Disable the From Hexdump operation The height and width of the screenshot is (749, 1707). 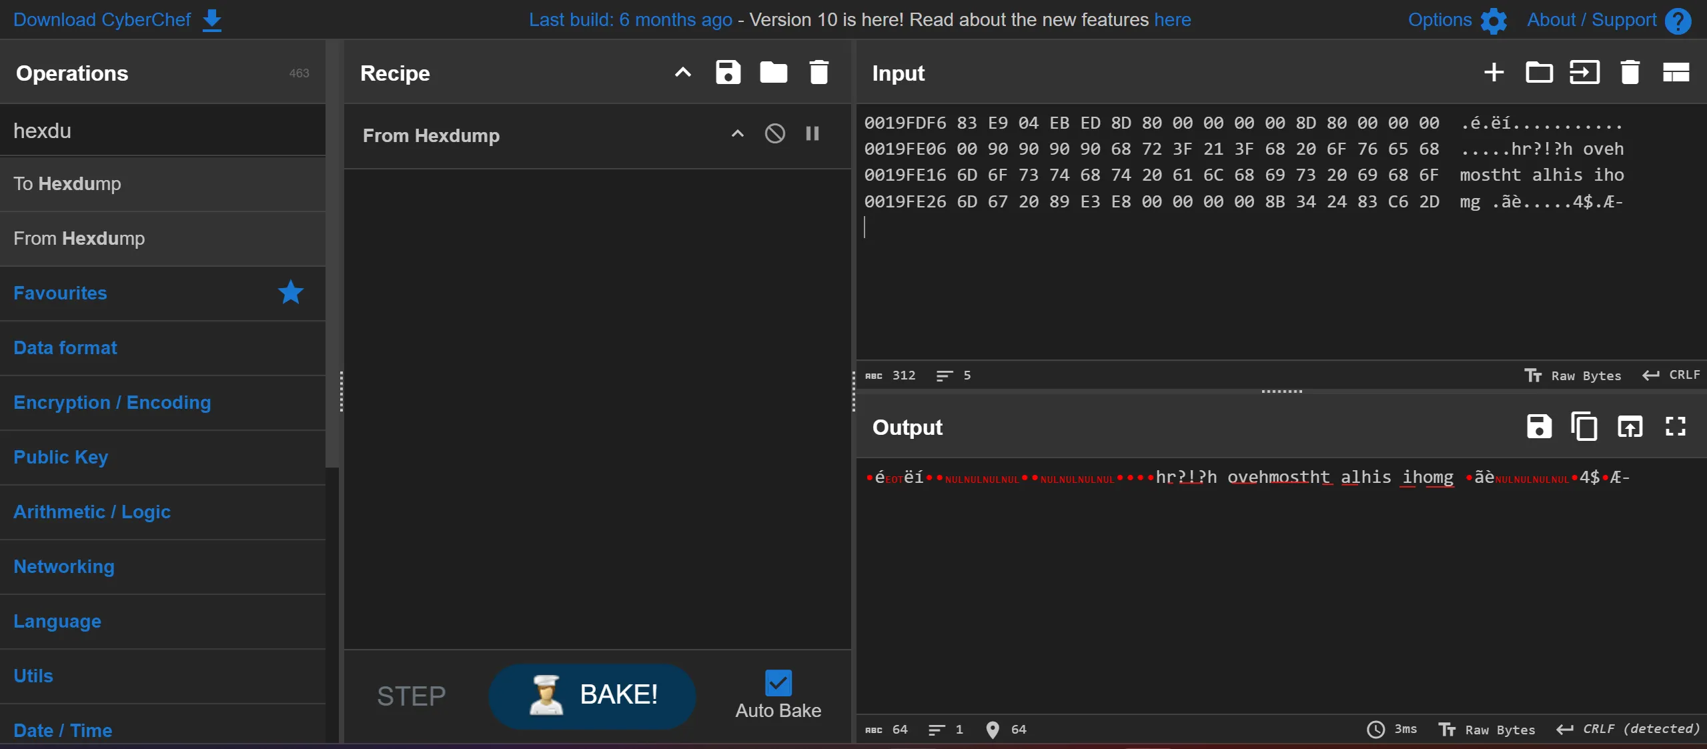point(774,134)
